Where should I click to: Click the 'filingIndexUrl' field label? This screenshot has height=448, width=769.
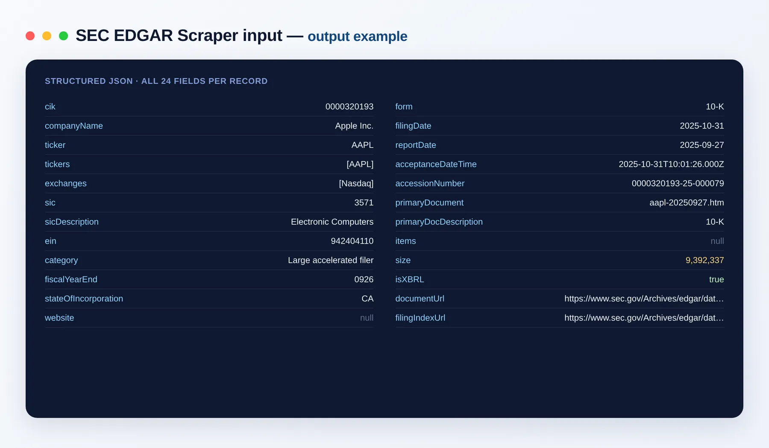[420, 318]
